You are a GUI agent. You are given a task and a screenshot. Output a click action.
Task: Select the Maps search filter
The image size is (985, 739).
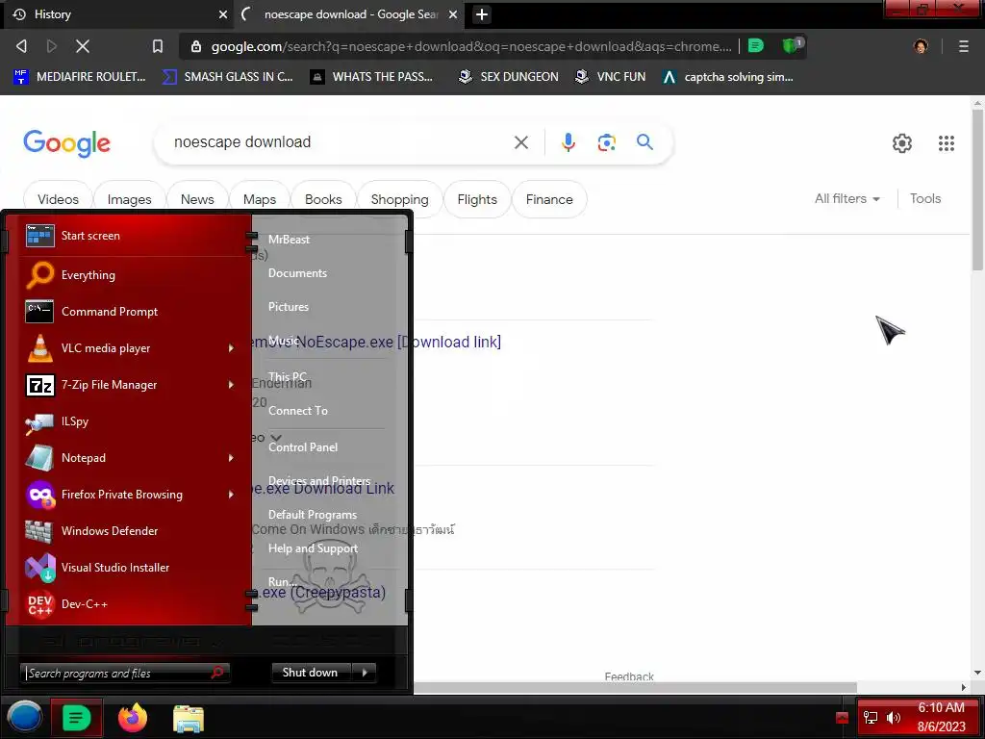260,199
